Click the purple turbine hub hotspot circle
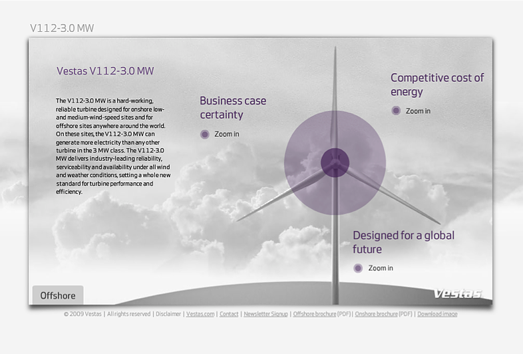 point(335,163)
